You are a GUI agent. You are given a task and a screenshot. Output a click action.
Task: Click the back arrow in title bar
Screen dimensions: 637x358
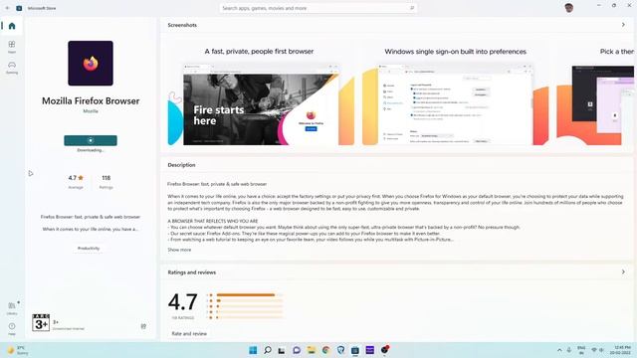click(7, 8)
